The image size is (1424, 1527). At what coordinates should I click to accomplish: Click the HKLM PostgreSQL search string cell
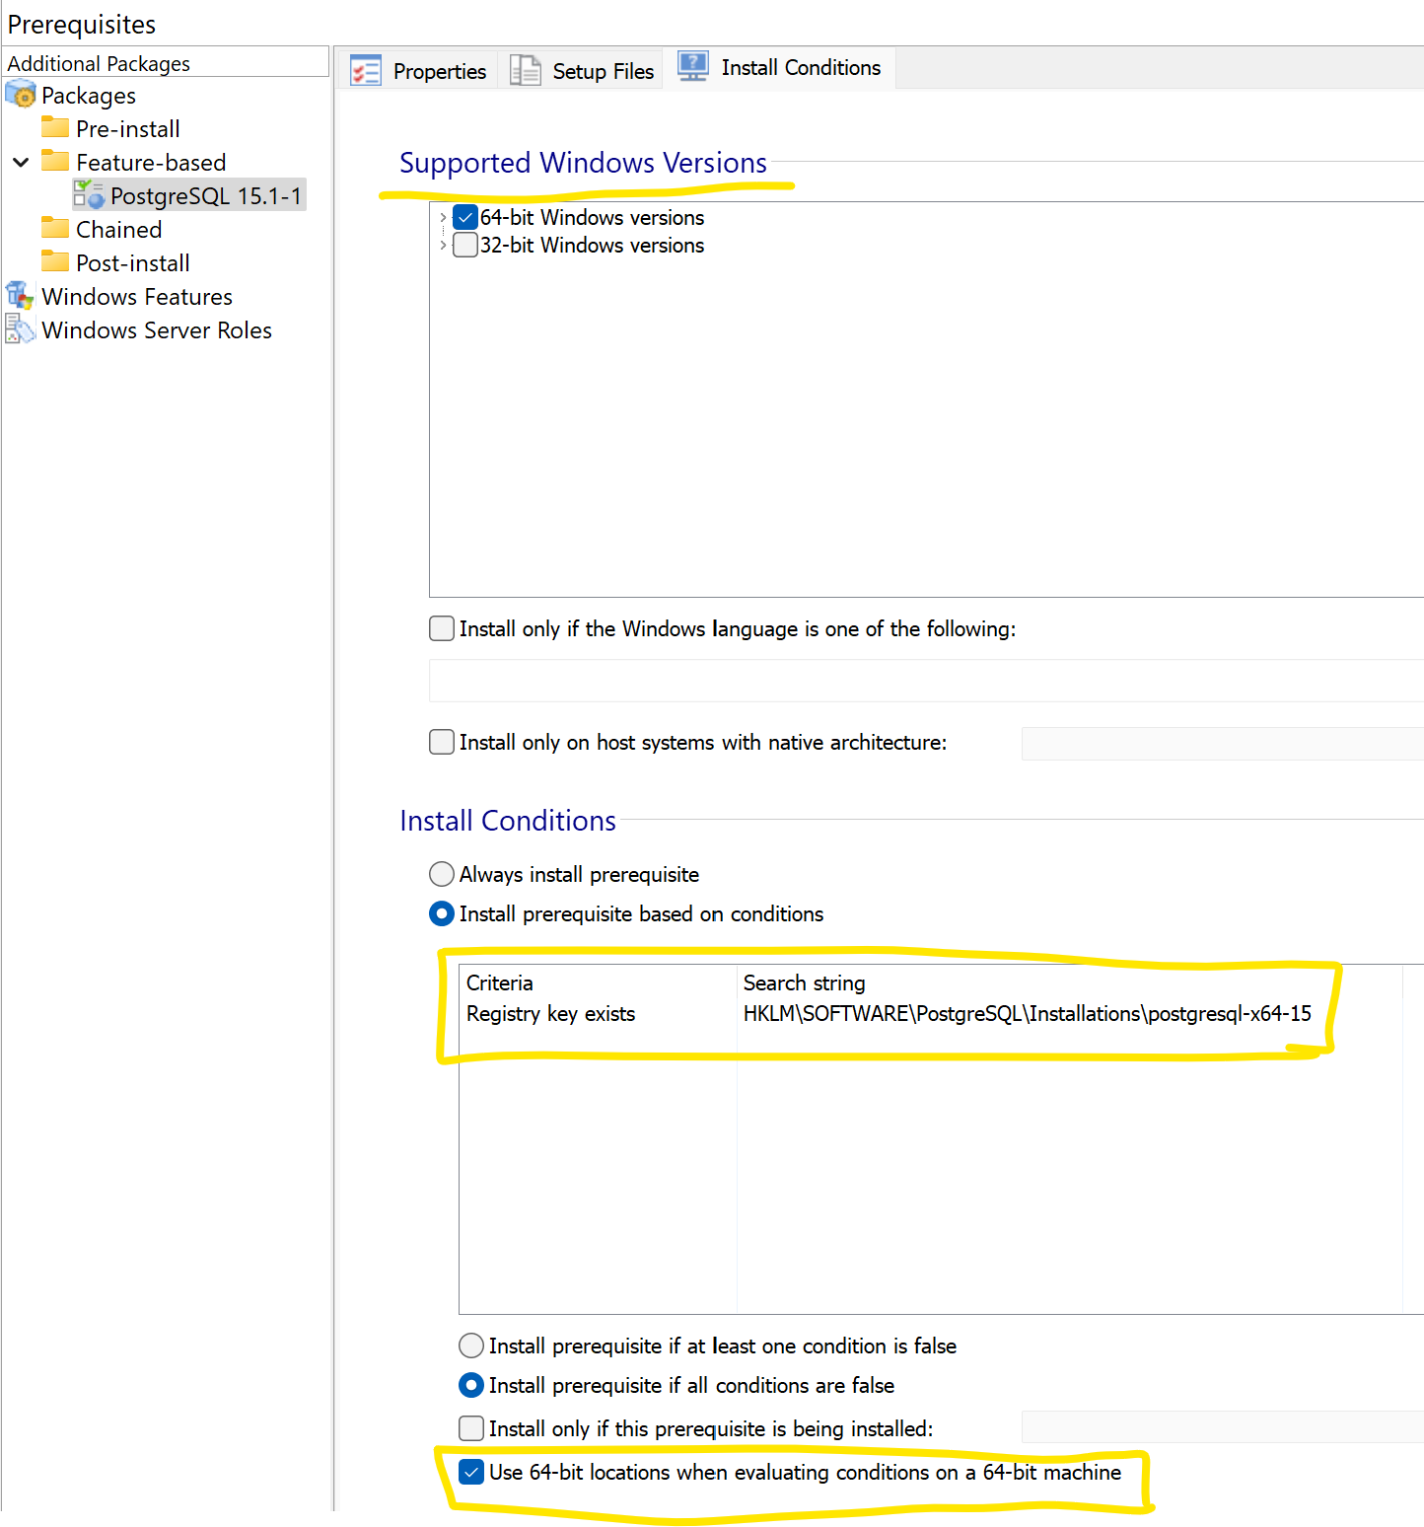point(1027,1013)
